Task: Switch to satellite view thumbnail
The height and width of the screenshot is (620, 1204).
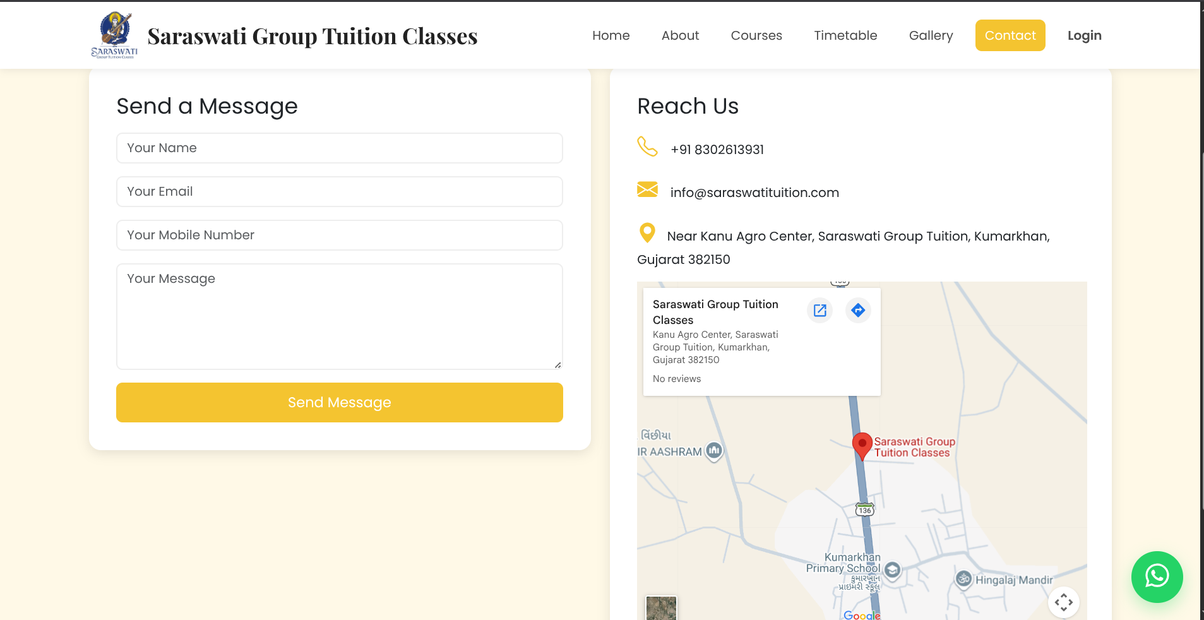Action: coord(661,608)
